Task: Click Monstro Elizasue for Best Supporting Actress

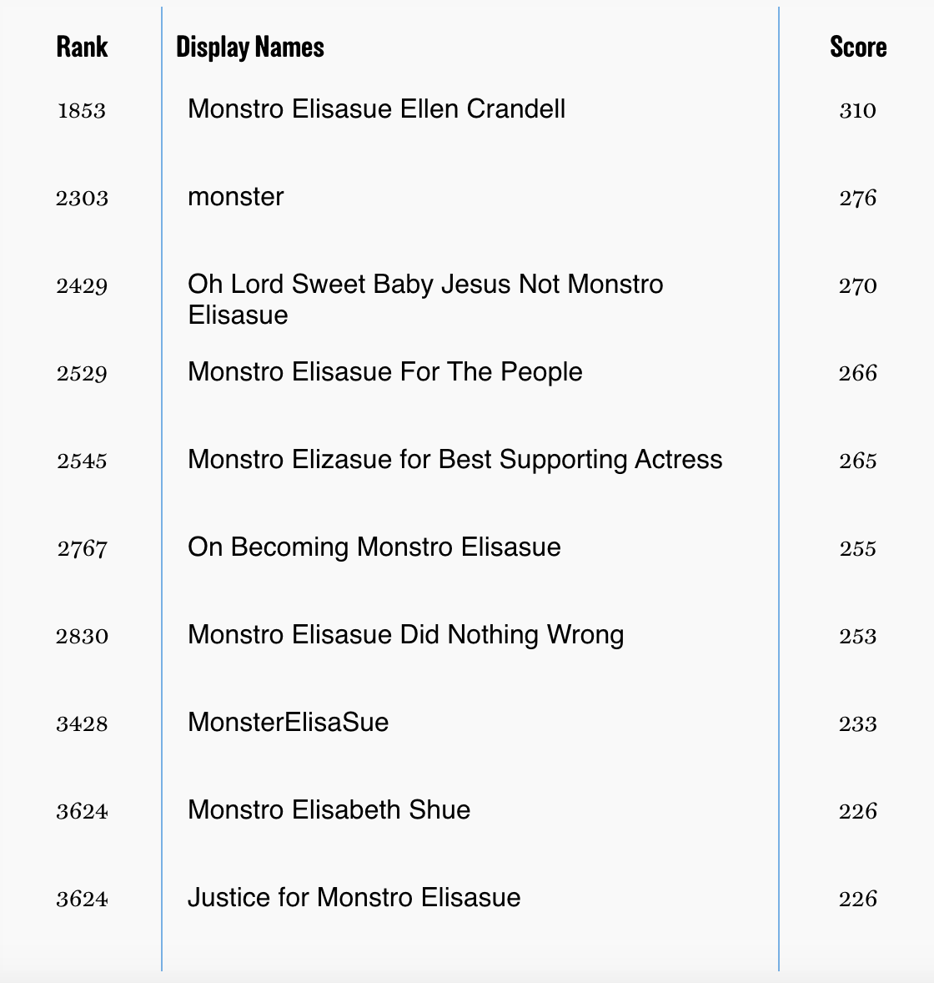Action: pyautogui.click(x=455, y=460)
